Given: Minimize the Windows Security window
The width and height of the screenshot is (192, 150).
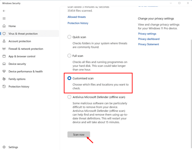Looking at the screenshot, I should 171,3.
